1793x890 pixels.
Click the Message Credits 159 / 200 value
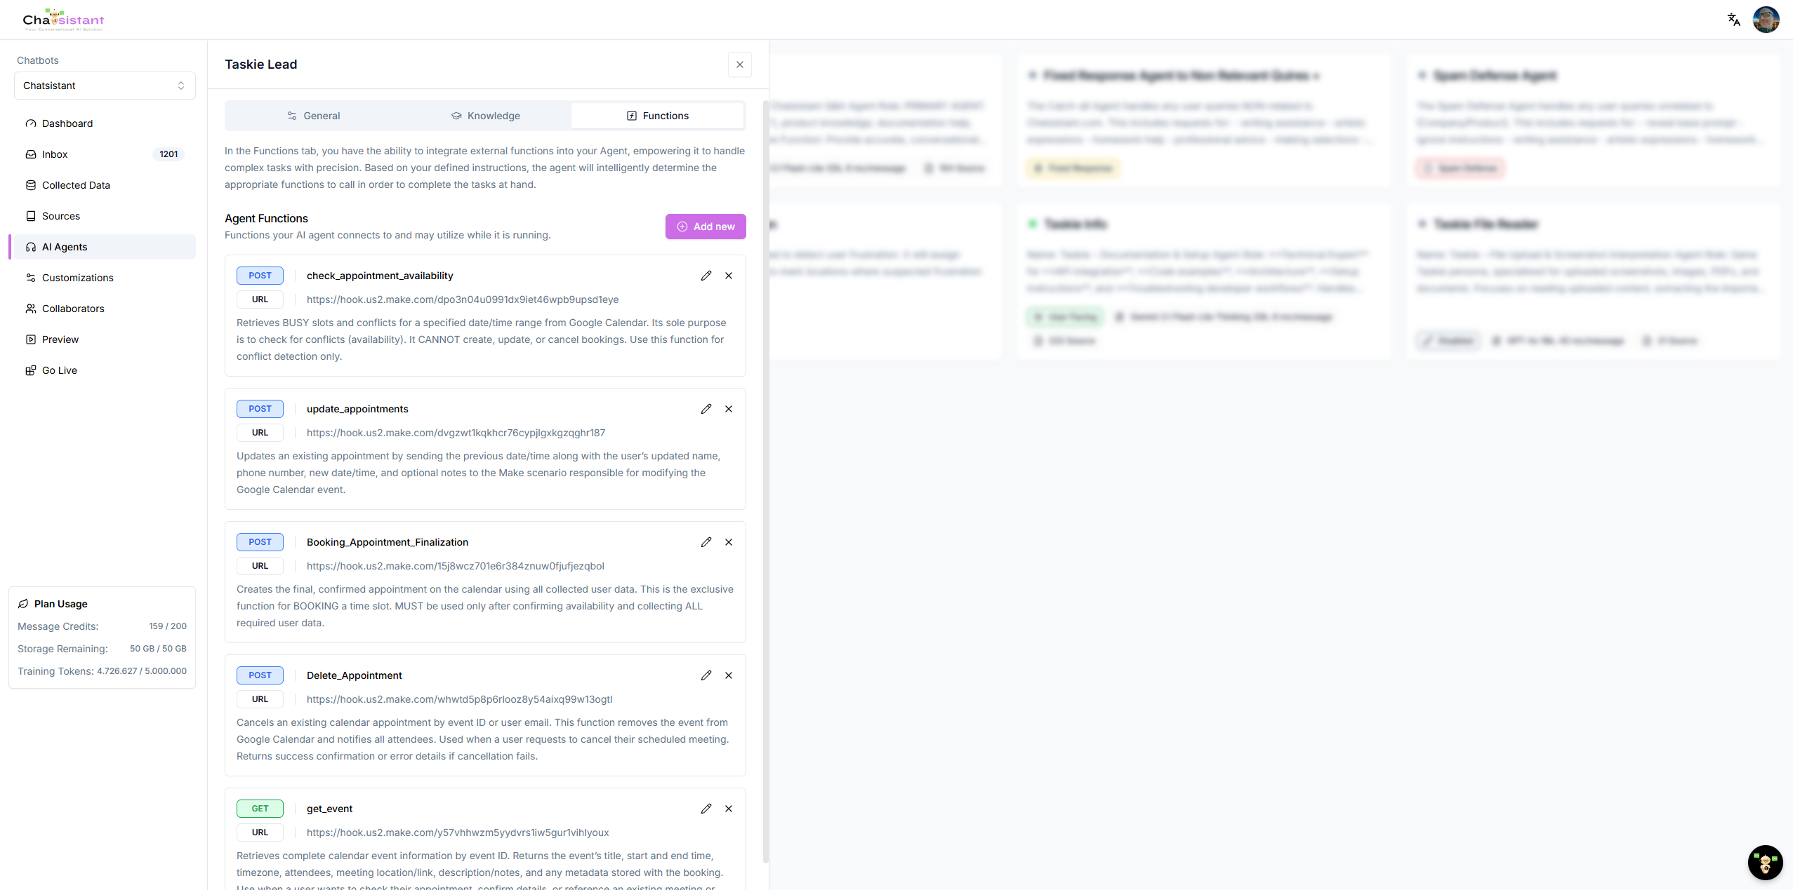pyautogui.click(x=168, y=626)
